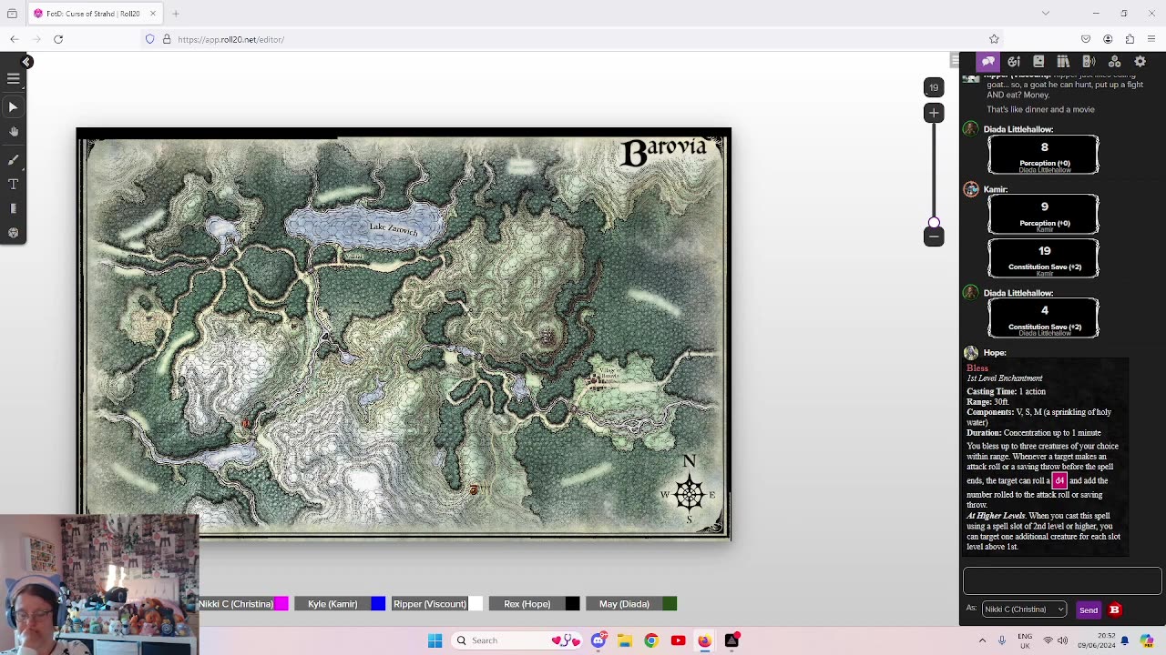Click Rex (Hope) player name
1166x655 pixels.
527,604
